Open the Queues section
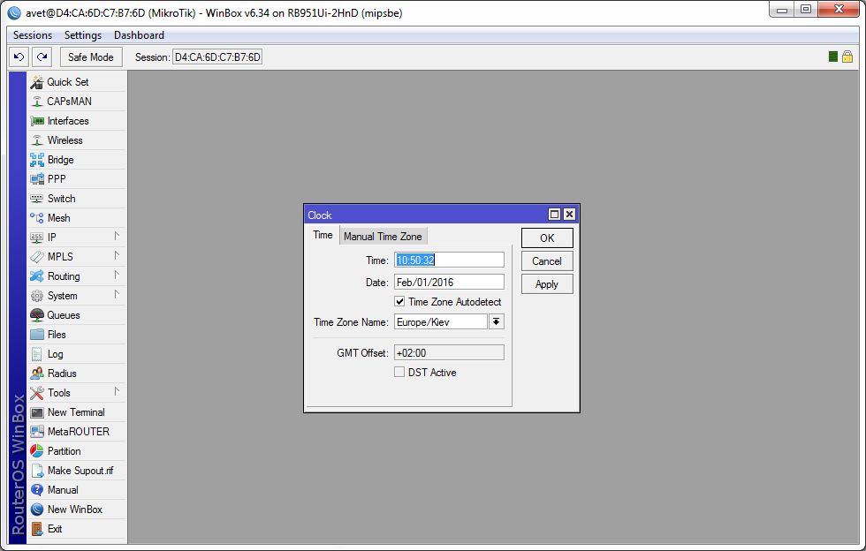 [63, 315]
